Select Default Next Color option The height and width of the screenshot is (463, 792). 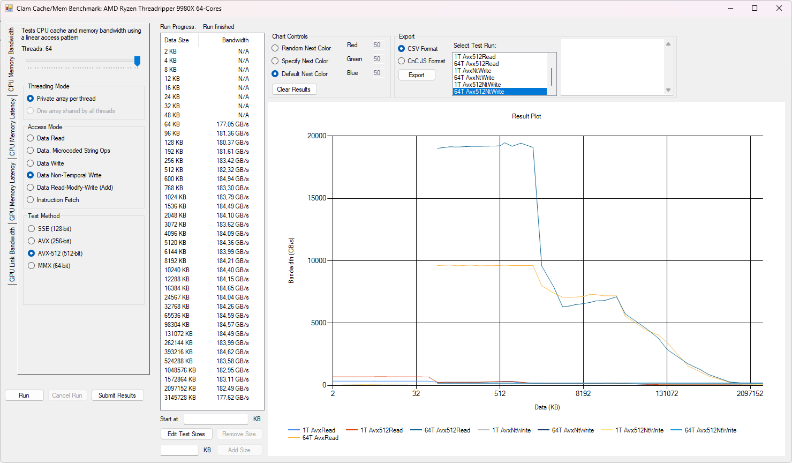point(300,74)
